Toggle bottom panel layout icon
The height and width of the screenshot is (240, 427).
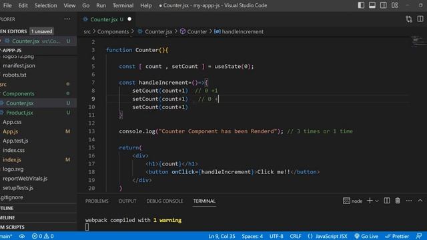pyautogui.click(x=372, y=5)
